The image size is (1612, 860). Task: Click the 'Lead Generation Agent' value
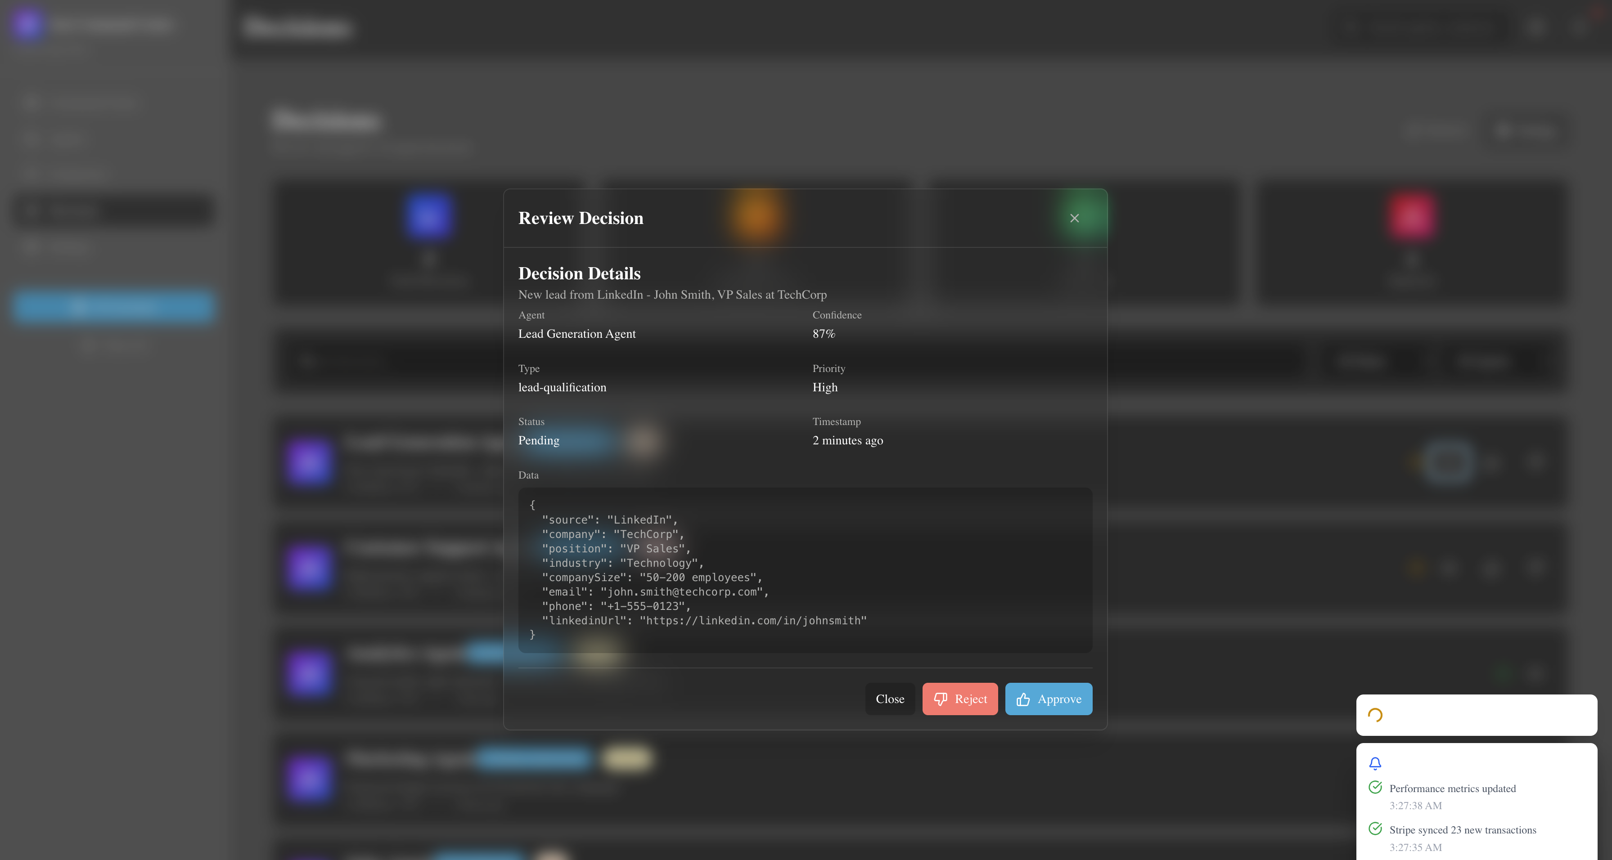[576, 334]
